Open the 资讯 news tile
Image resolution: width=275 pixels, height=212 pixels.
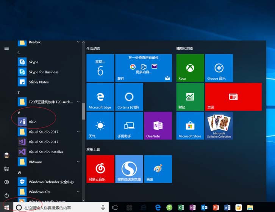click(x=233, y=97)
